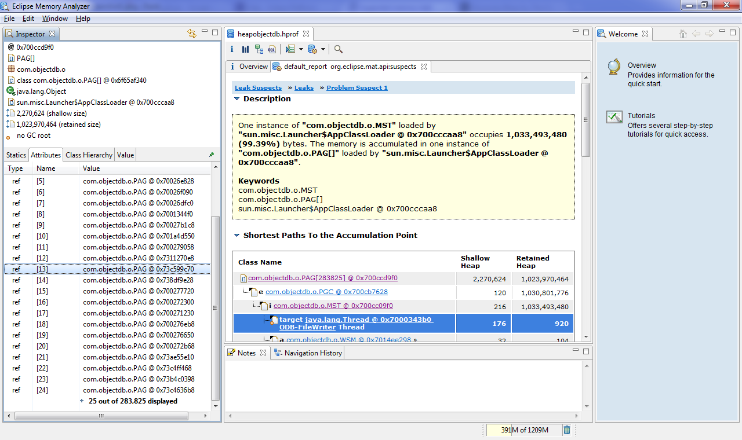Click the Overview globe icon in Welcome
The image size is (742, 440).
click(614, 67)
